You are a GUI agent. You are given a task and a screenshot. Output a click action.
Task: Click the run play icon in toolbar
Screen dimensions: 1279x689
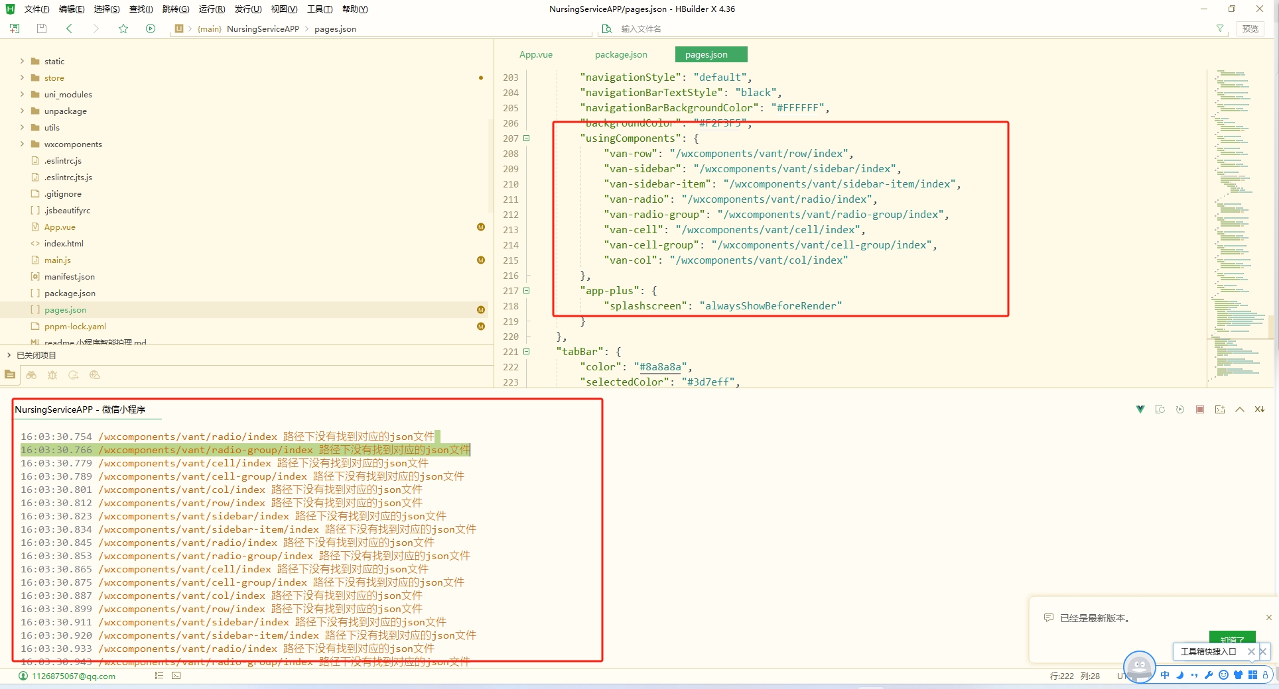151,28
